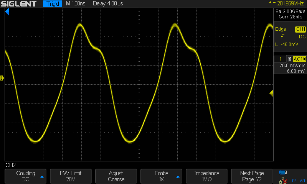Click the yellow trigger level arrow on right edge
This screenshot has height=184, width=307.
tap(271, 93)
